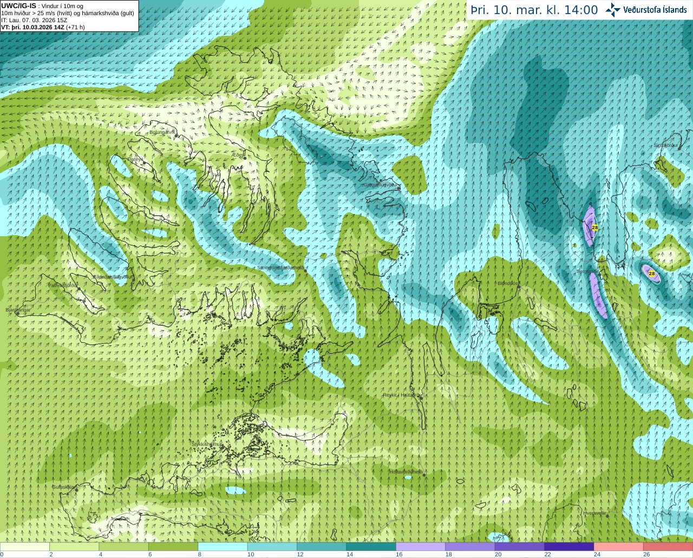Click the Æðey station label
The height and width of the screenshot is (558, 693).
click(x=238, y=155)
